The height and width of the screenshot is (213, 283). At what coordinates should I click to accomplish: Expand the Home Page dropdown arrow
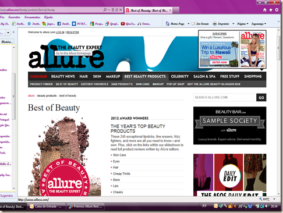tap(188, 24)
